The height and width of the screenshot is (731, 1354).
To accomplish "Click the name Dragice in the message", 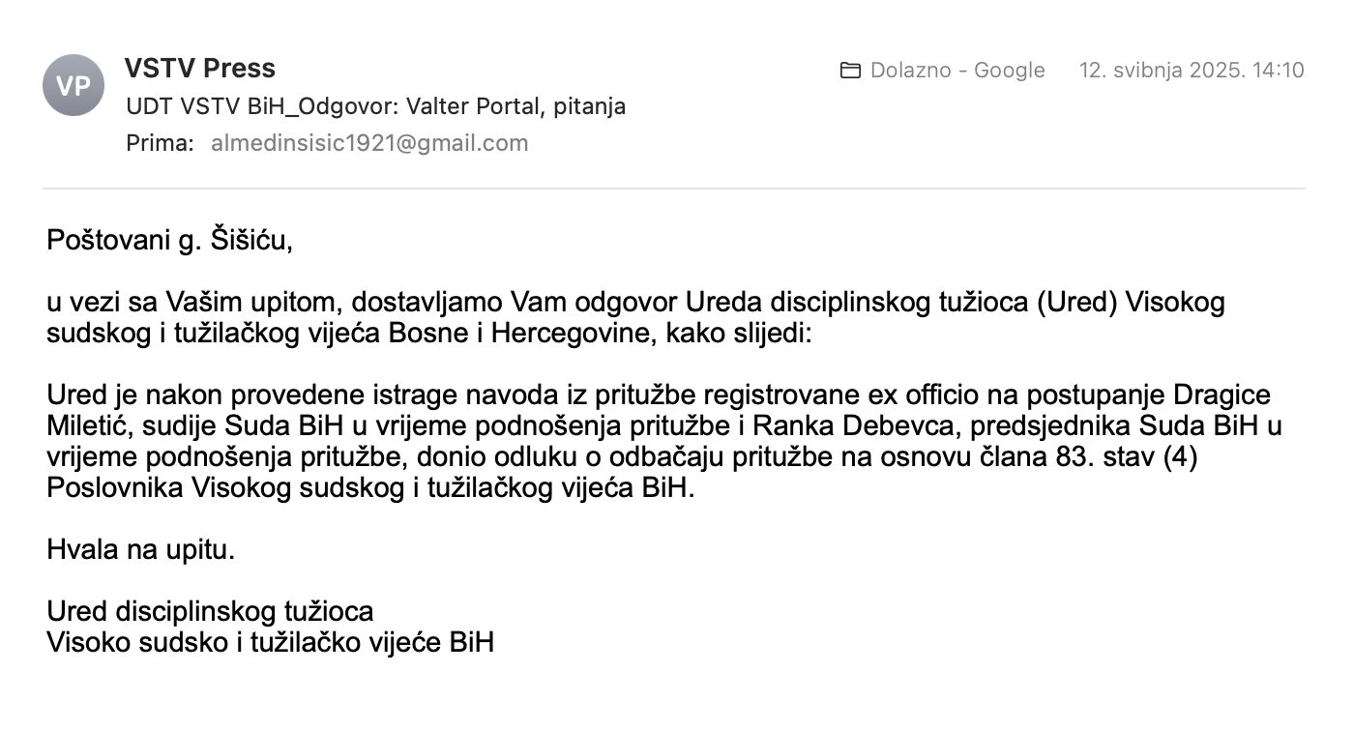I will tap(1222, 395).
